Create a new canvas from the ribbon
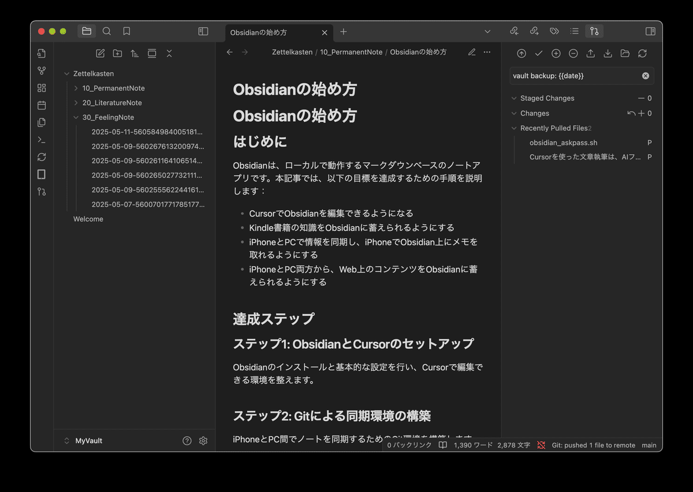The width and height of the screenshot is (693, 492). tap(42, 88)
